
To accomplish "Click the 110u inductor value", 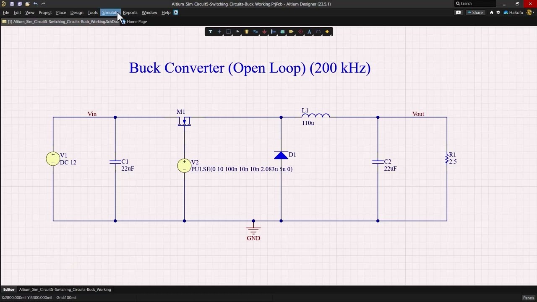I will pos(308,123).
